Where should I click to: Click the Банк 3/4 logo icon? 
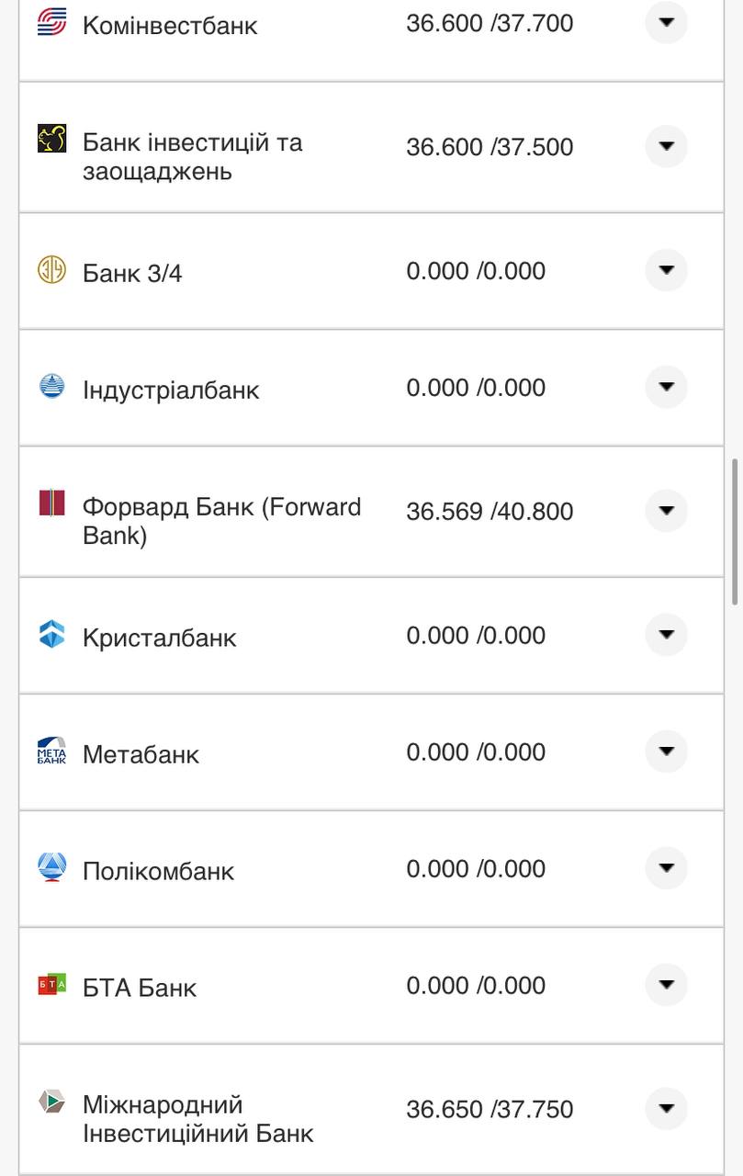[51, 270]
